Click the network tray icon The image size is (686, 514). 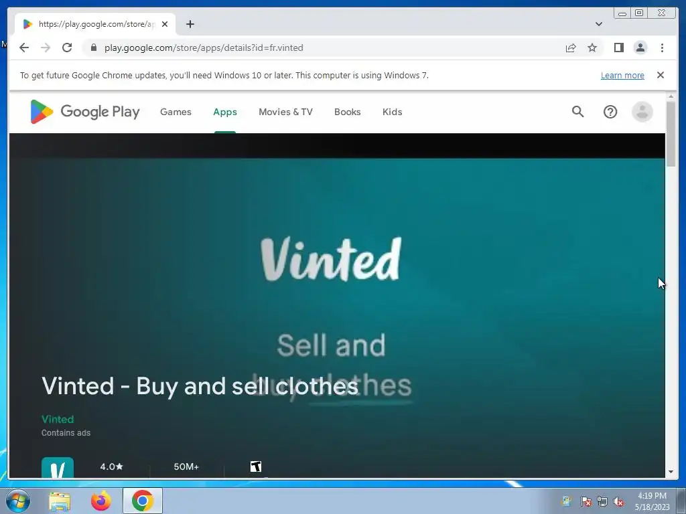(x=602, y=502)
